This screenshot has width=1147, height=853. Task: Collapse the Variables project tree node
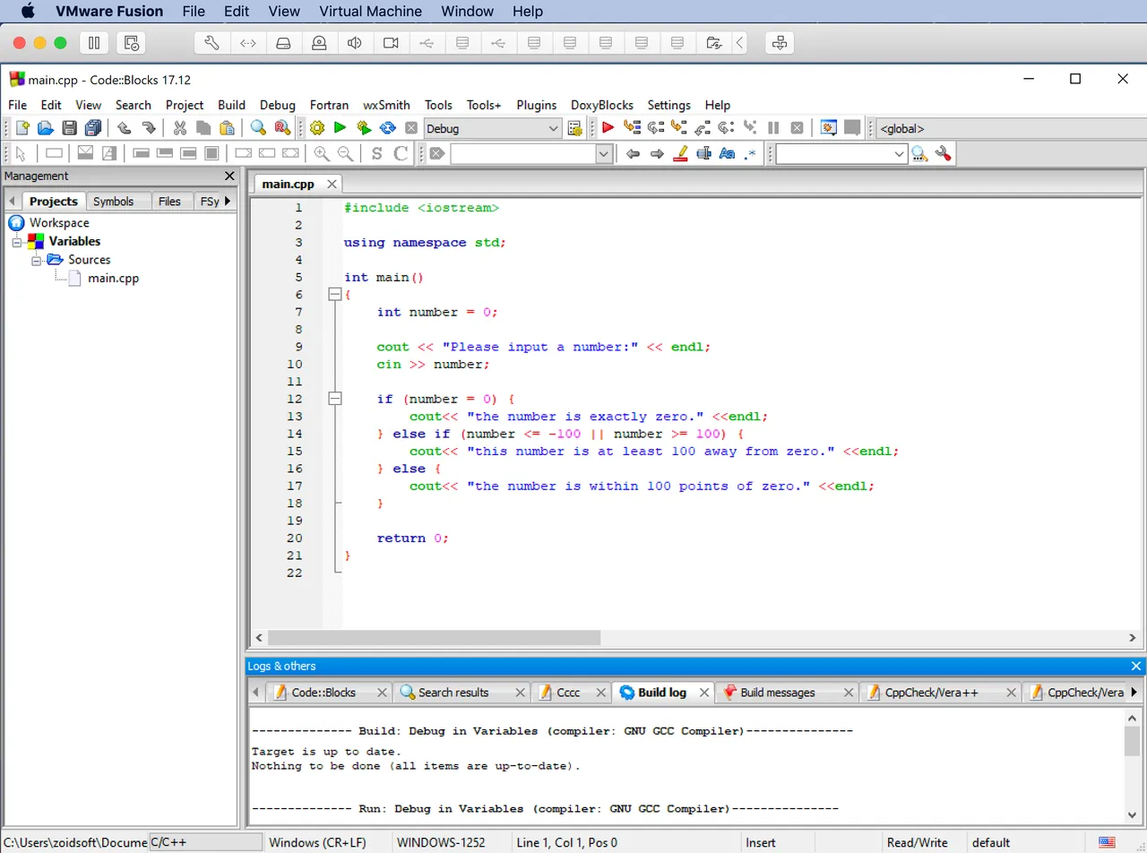pyautogui.click(x=16, y=242)
